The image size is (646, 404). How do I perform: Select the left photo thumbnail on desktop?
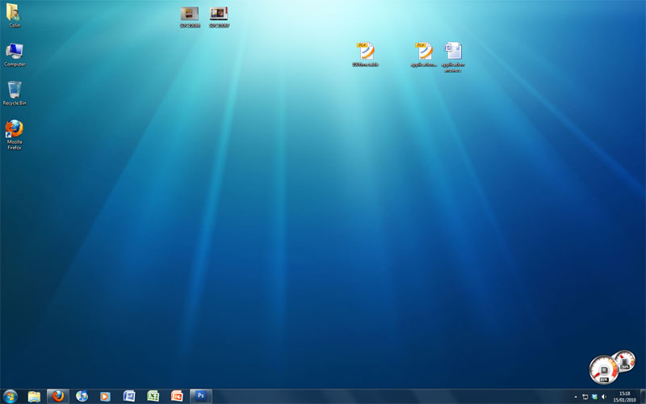click(190, 17)
